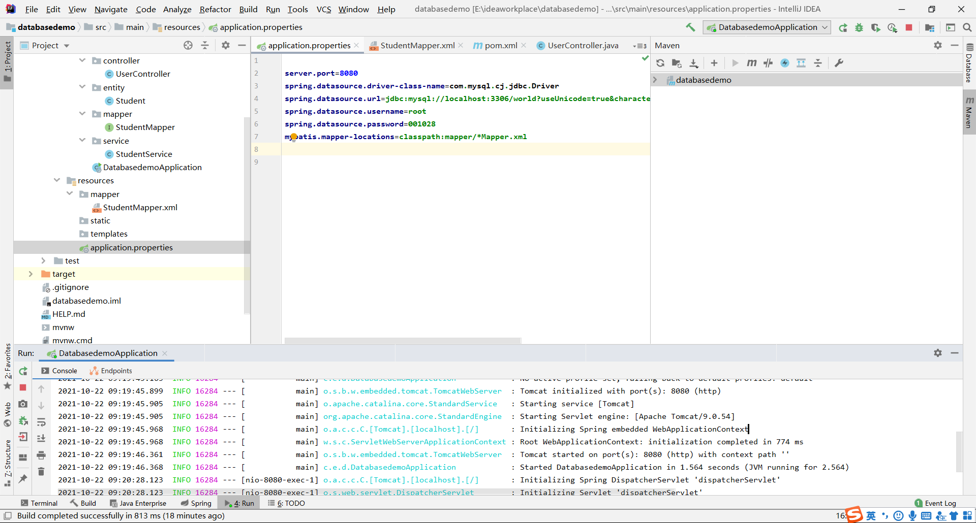Viewport: 976px width, 523px height.
Task: Print console output with the printer icon
Action: (41, 455)
